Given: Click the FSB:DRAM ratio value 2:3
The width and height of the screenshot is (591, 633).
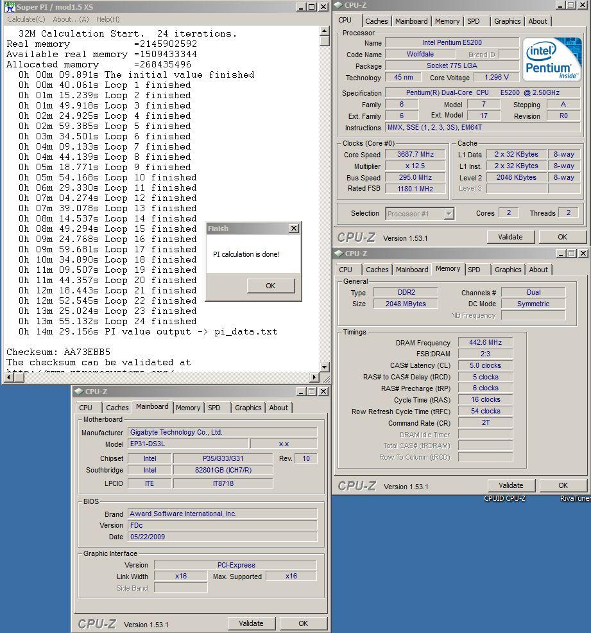Looking at the screenshot, I should point(485,354).
